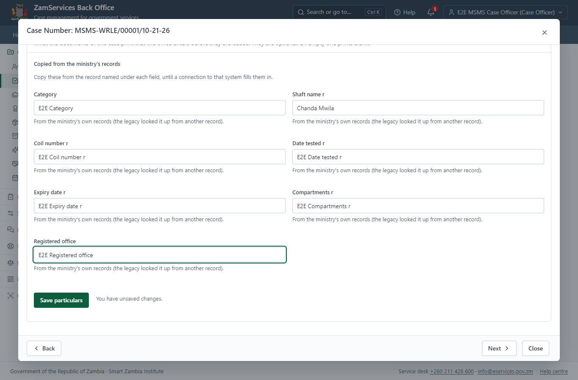578x380 pixels.
Task: Click the 'You have unsaved changes.' message
Action: [129, 299]
